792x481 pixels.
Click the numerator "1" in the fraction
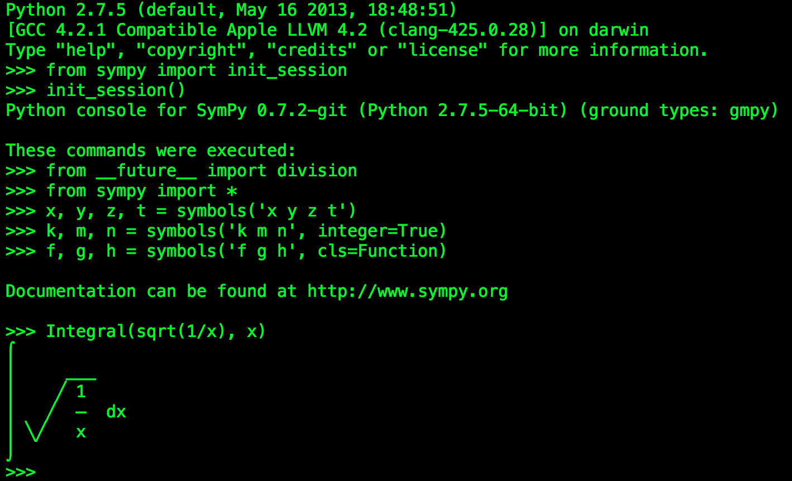pyautogui.click(x=81, y=392)
